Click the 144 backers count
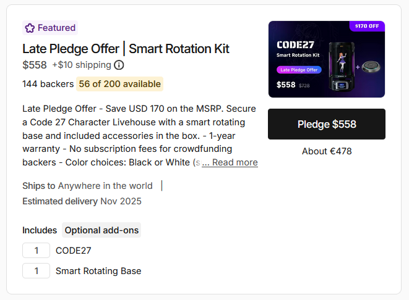This screenshot has height=300, width=409. (x=48, y=84)
